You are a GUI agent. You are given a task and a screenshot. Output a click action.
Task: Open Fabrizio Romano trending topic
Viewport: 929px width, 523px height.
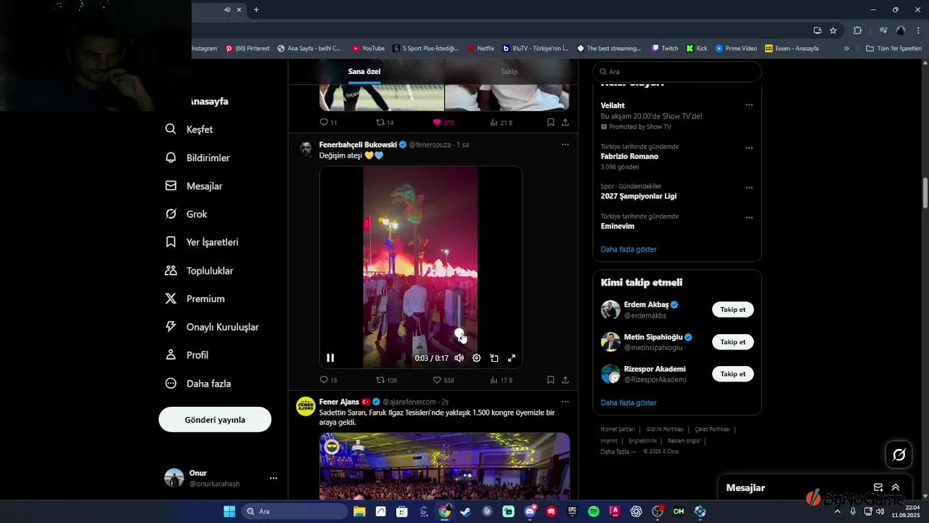pos(629,156)
